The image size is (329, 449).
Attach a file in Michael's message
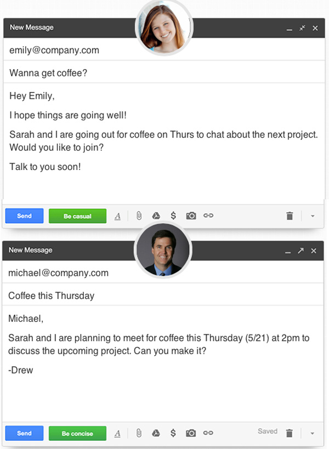tap(139, 433)
